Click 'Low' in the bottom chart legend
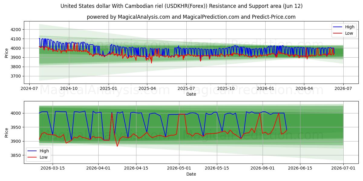The image size is (363, 181). [x=44, y=157]
